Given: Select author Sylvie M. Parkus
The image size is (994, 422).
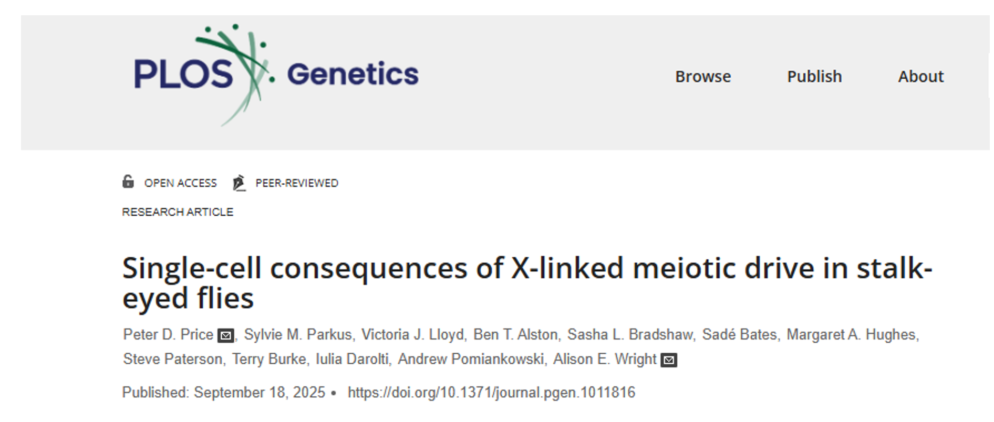Looking at the screenshot, I should (x=298, y=335).
